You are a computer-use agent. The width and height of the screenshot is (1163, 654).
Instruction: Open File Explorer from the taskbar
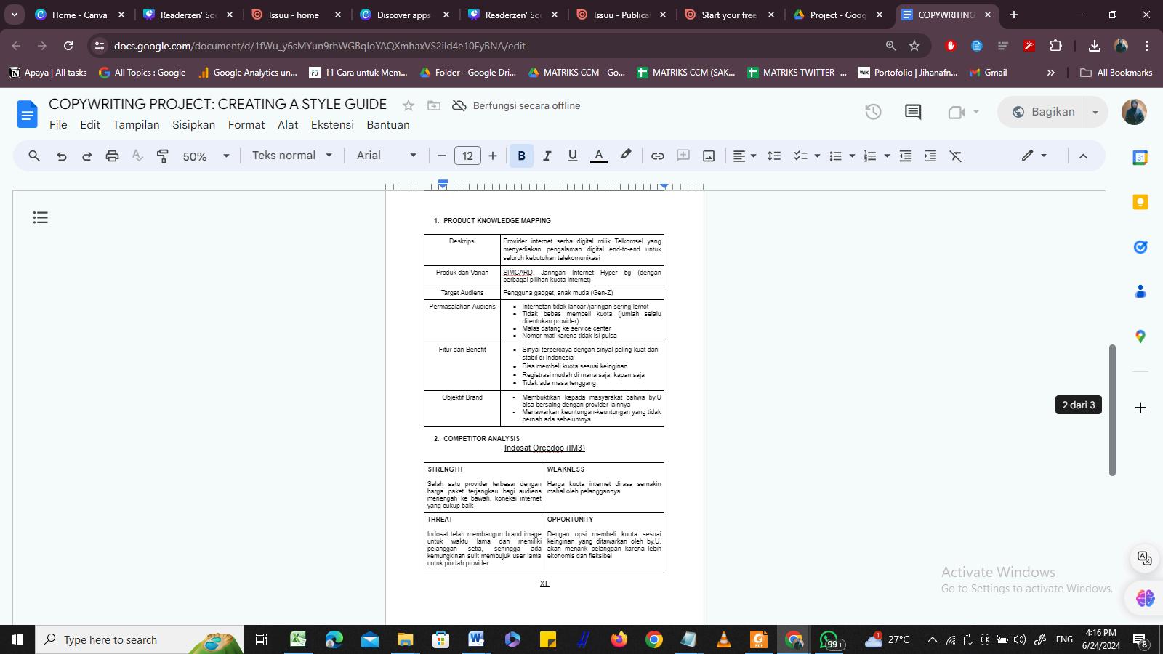(405, 639)
